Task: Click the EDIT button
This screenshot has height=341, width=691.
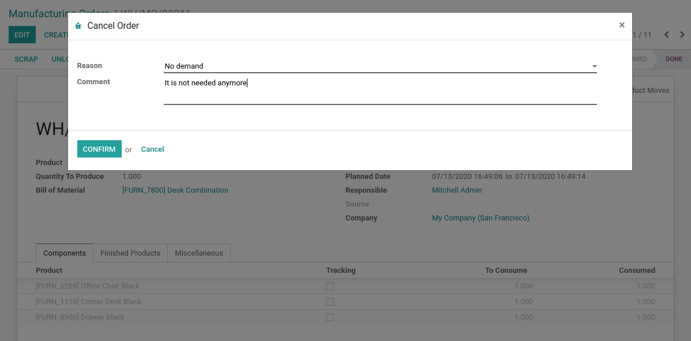Action: pyautogui.click(x=22, y=35)
